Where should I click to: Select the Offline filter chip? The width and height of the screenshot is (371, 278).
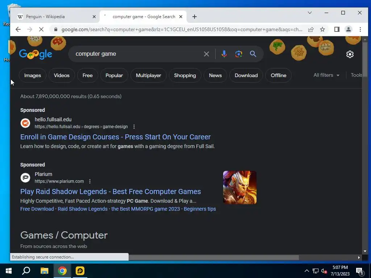279,75
